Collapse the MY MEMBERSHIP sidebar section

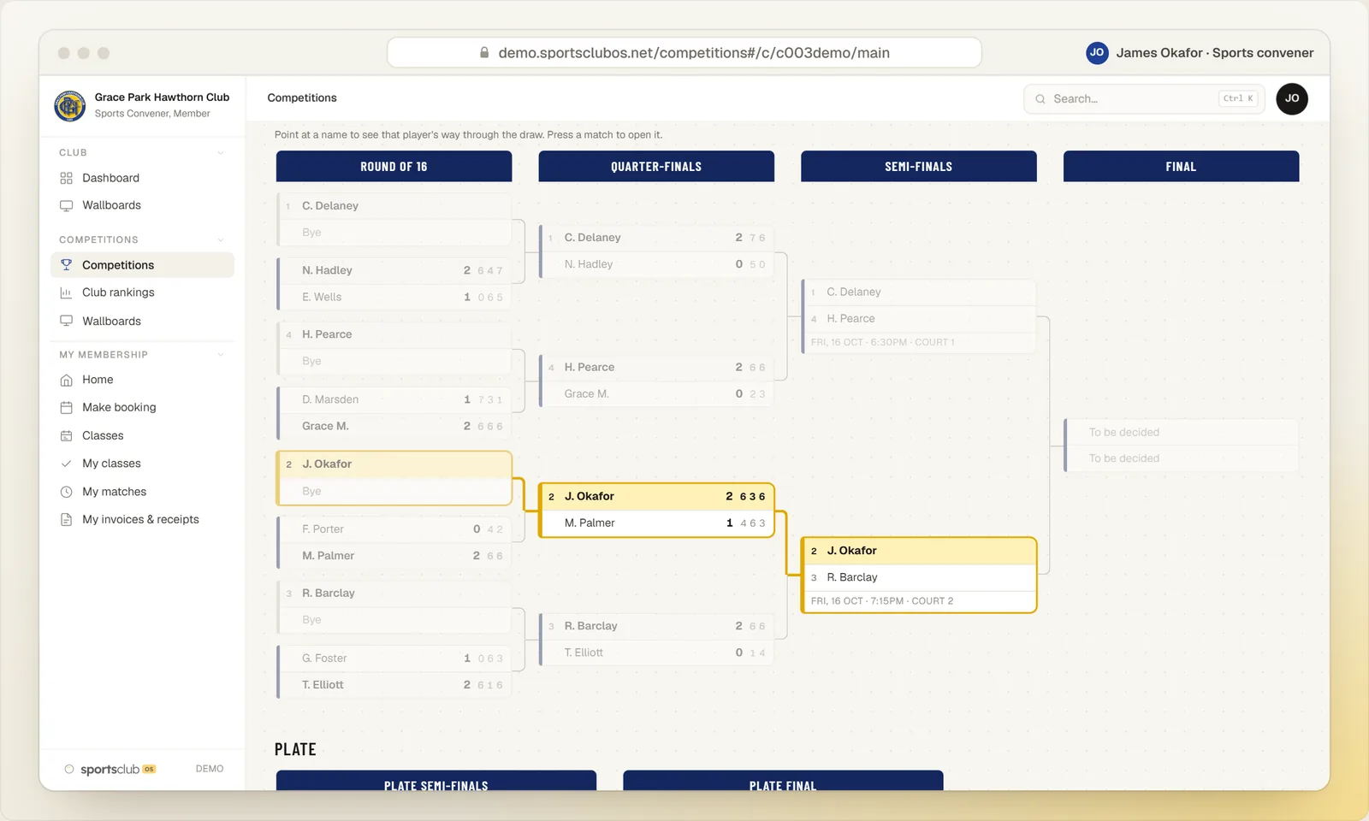[x=221, y=355]
